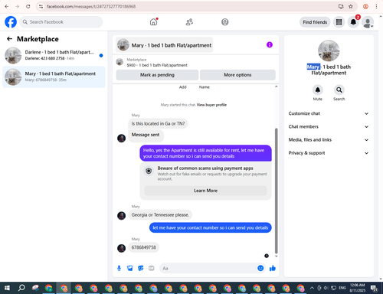
Task: Click the message '6786849758'
Action: pos(143,247)
